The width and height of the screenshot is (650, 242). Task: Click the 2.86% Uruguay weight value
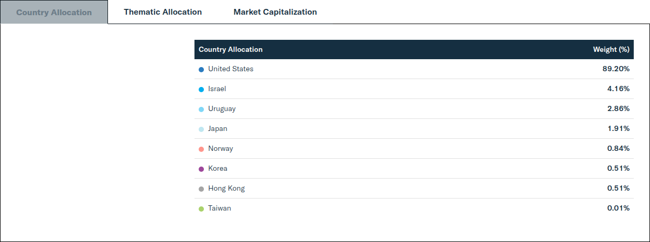[x=619, y=109]
